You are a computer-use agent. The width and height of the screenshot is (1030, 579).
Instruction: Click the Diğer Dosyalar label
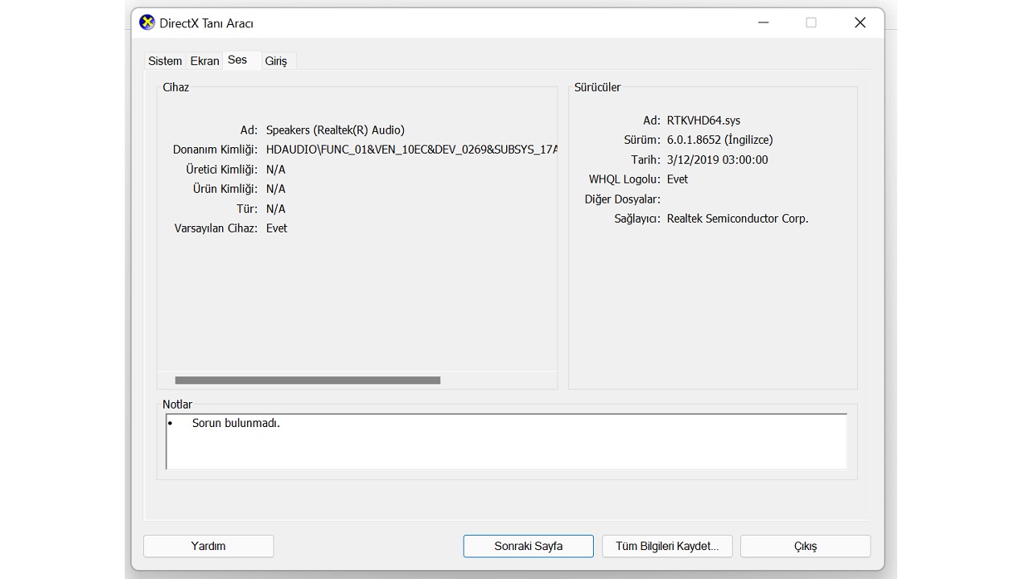click(622, 199)
